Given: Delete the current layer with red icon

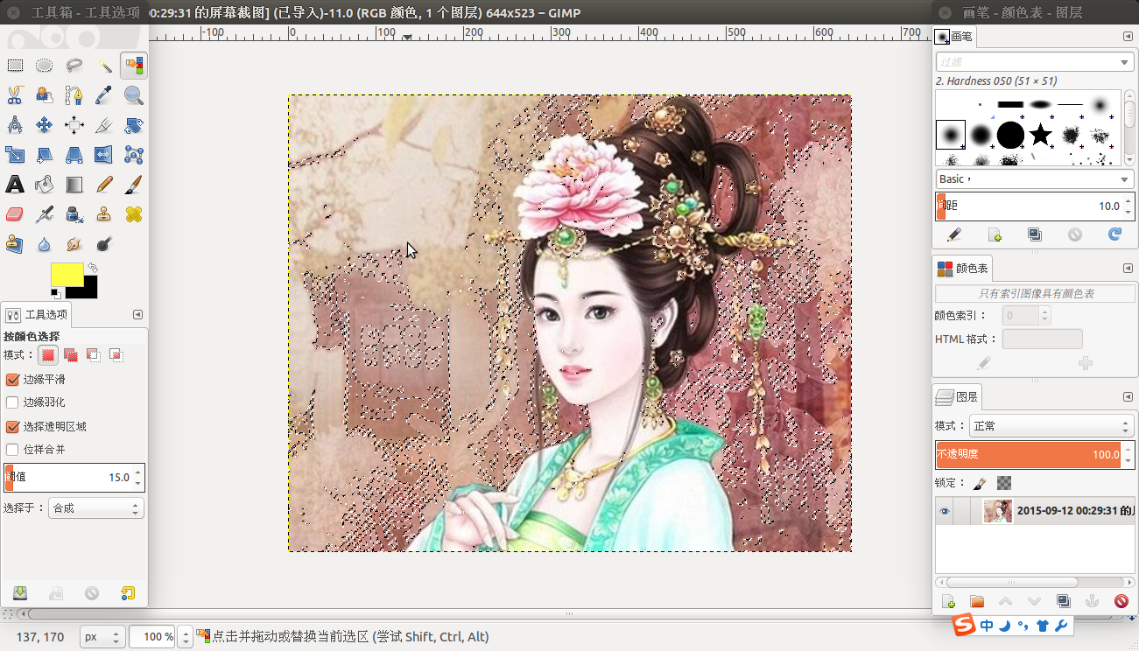Looking at the screenshot, I should pyautogui.click(x=1121, y=601).
